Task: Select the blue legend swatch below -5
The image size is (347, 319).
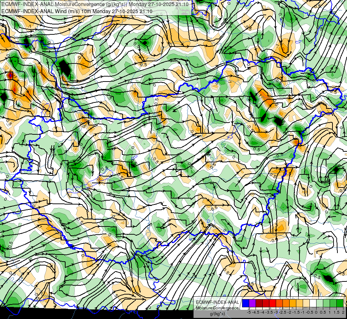Action: tap(246, 303)
